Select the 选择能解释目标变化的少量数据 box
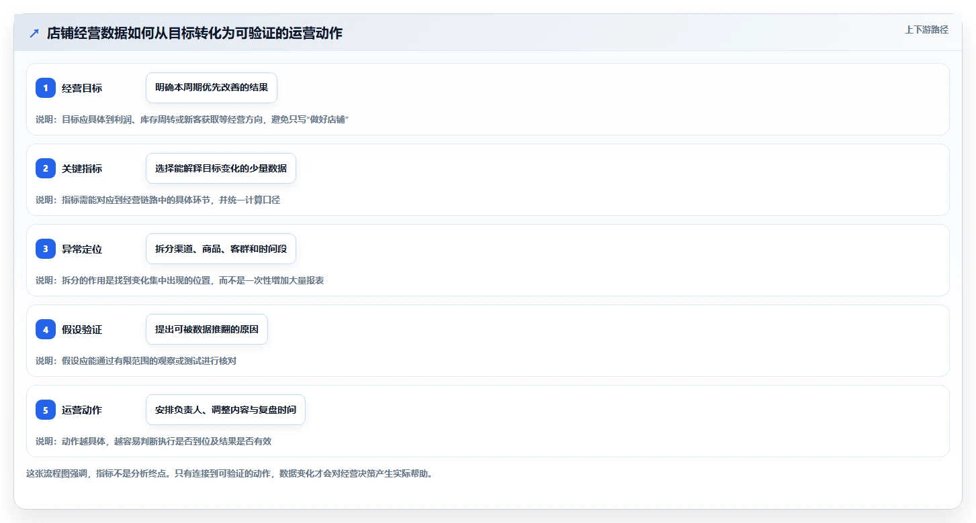The image size is (976, 523). [x=221, y=168]
